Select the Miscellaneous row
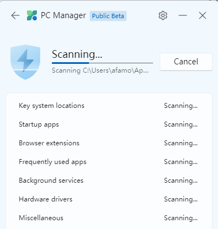The width and height of the screenshot is (218, 229). tap(109, 218)
